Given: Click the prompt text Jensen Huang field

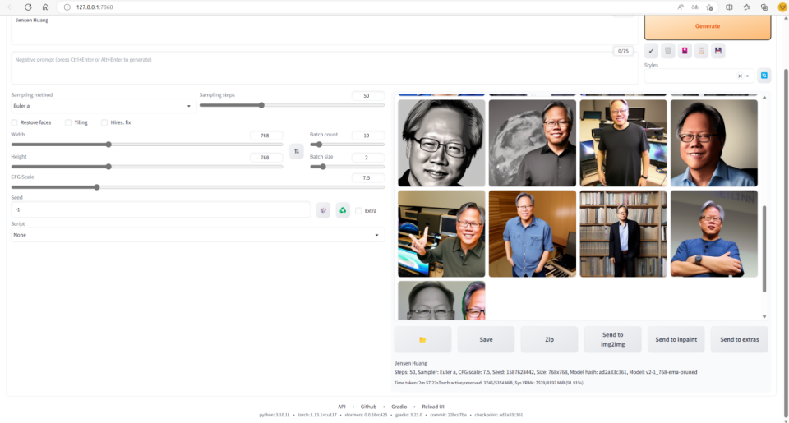Looking at the screenshot, I should pos(325,30).
